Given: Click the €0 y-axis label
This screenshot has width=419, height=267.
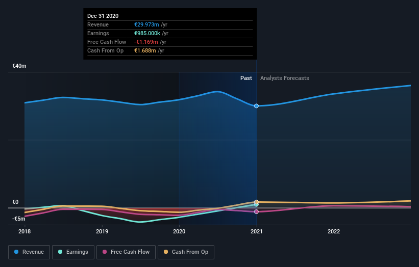Looking at the screenshot, I should [15, 202].
